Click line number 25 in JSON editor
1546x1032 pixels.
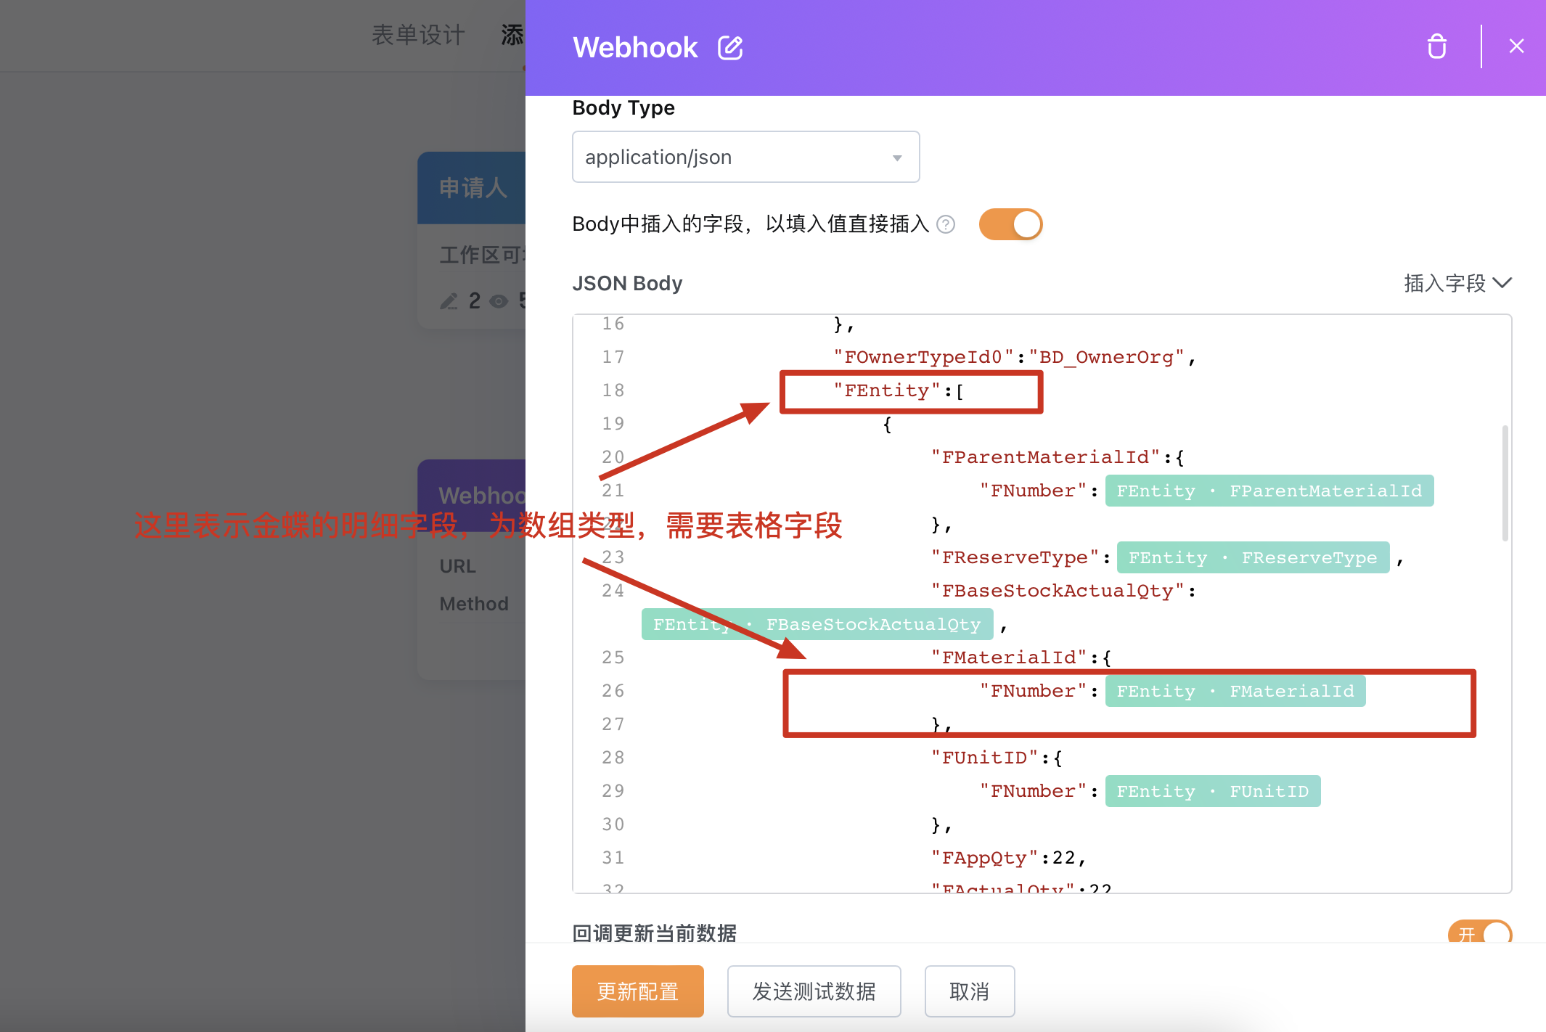613,658
